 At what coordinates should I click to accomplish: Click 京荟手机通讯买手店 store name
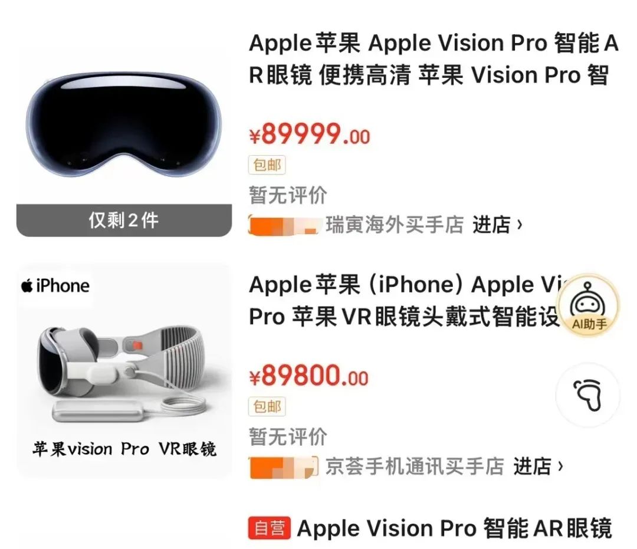coord(415,466)
